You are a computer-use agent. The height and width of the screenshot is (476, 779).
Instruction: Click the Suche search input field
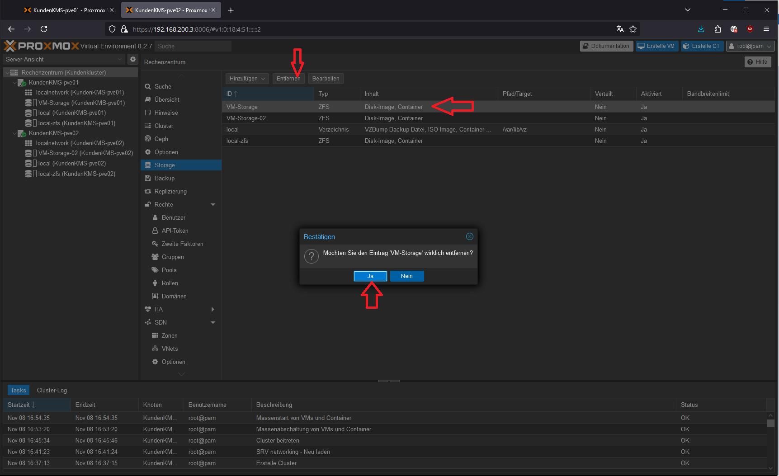pos(193,46)
